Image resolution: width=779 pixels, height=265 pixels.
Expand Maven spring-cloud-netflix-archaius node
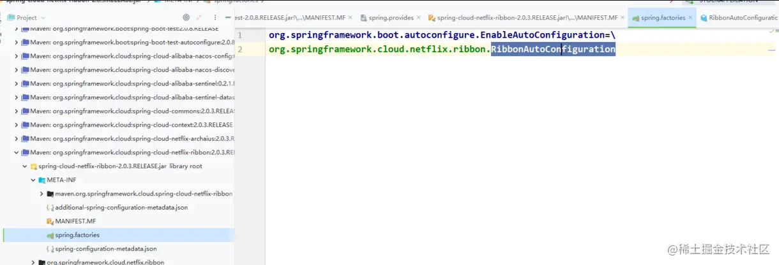17,138
